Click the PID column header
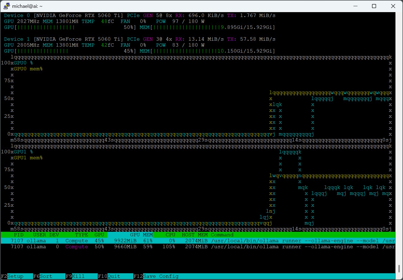The image size is (403, 280). 19,235
